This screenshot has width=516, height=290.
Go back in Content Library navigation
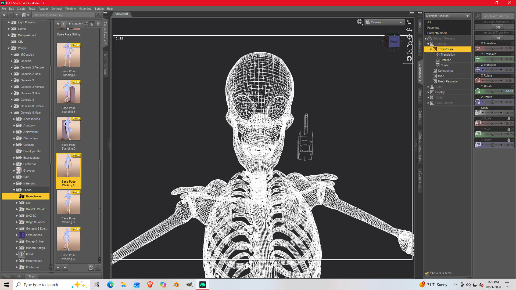coord(4,15)
